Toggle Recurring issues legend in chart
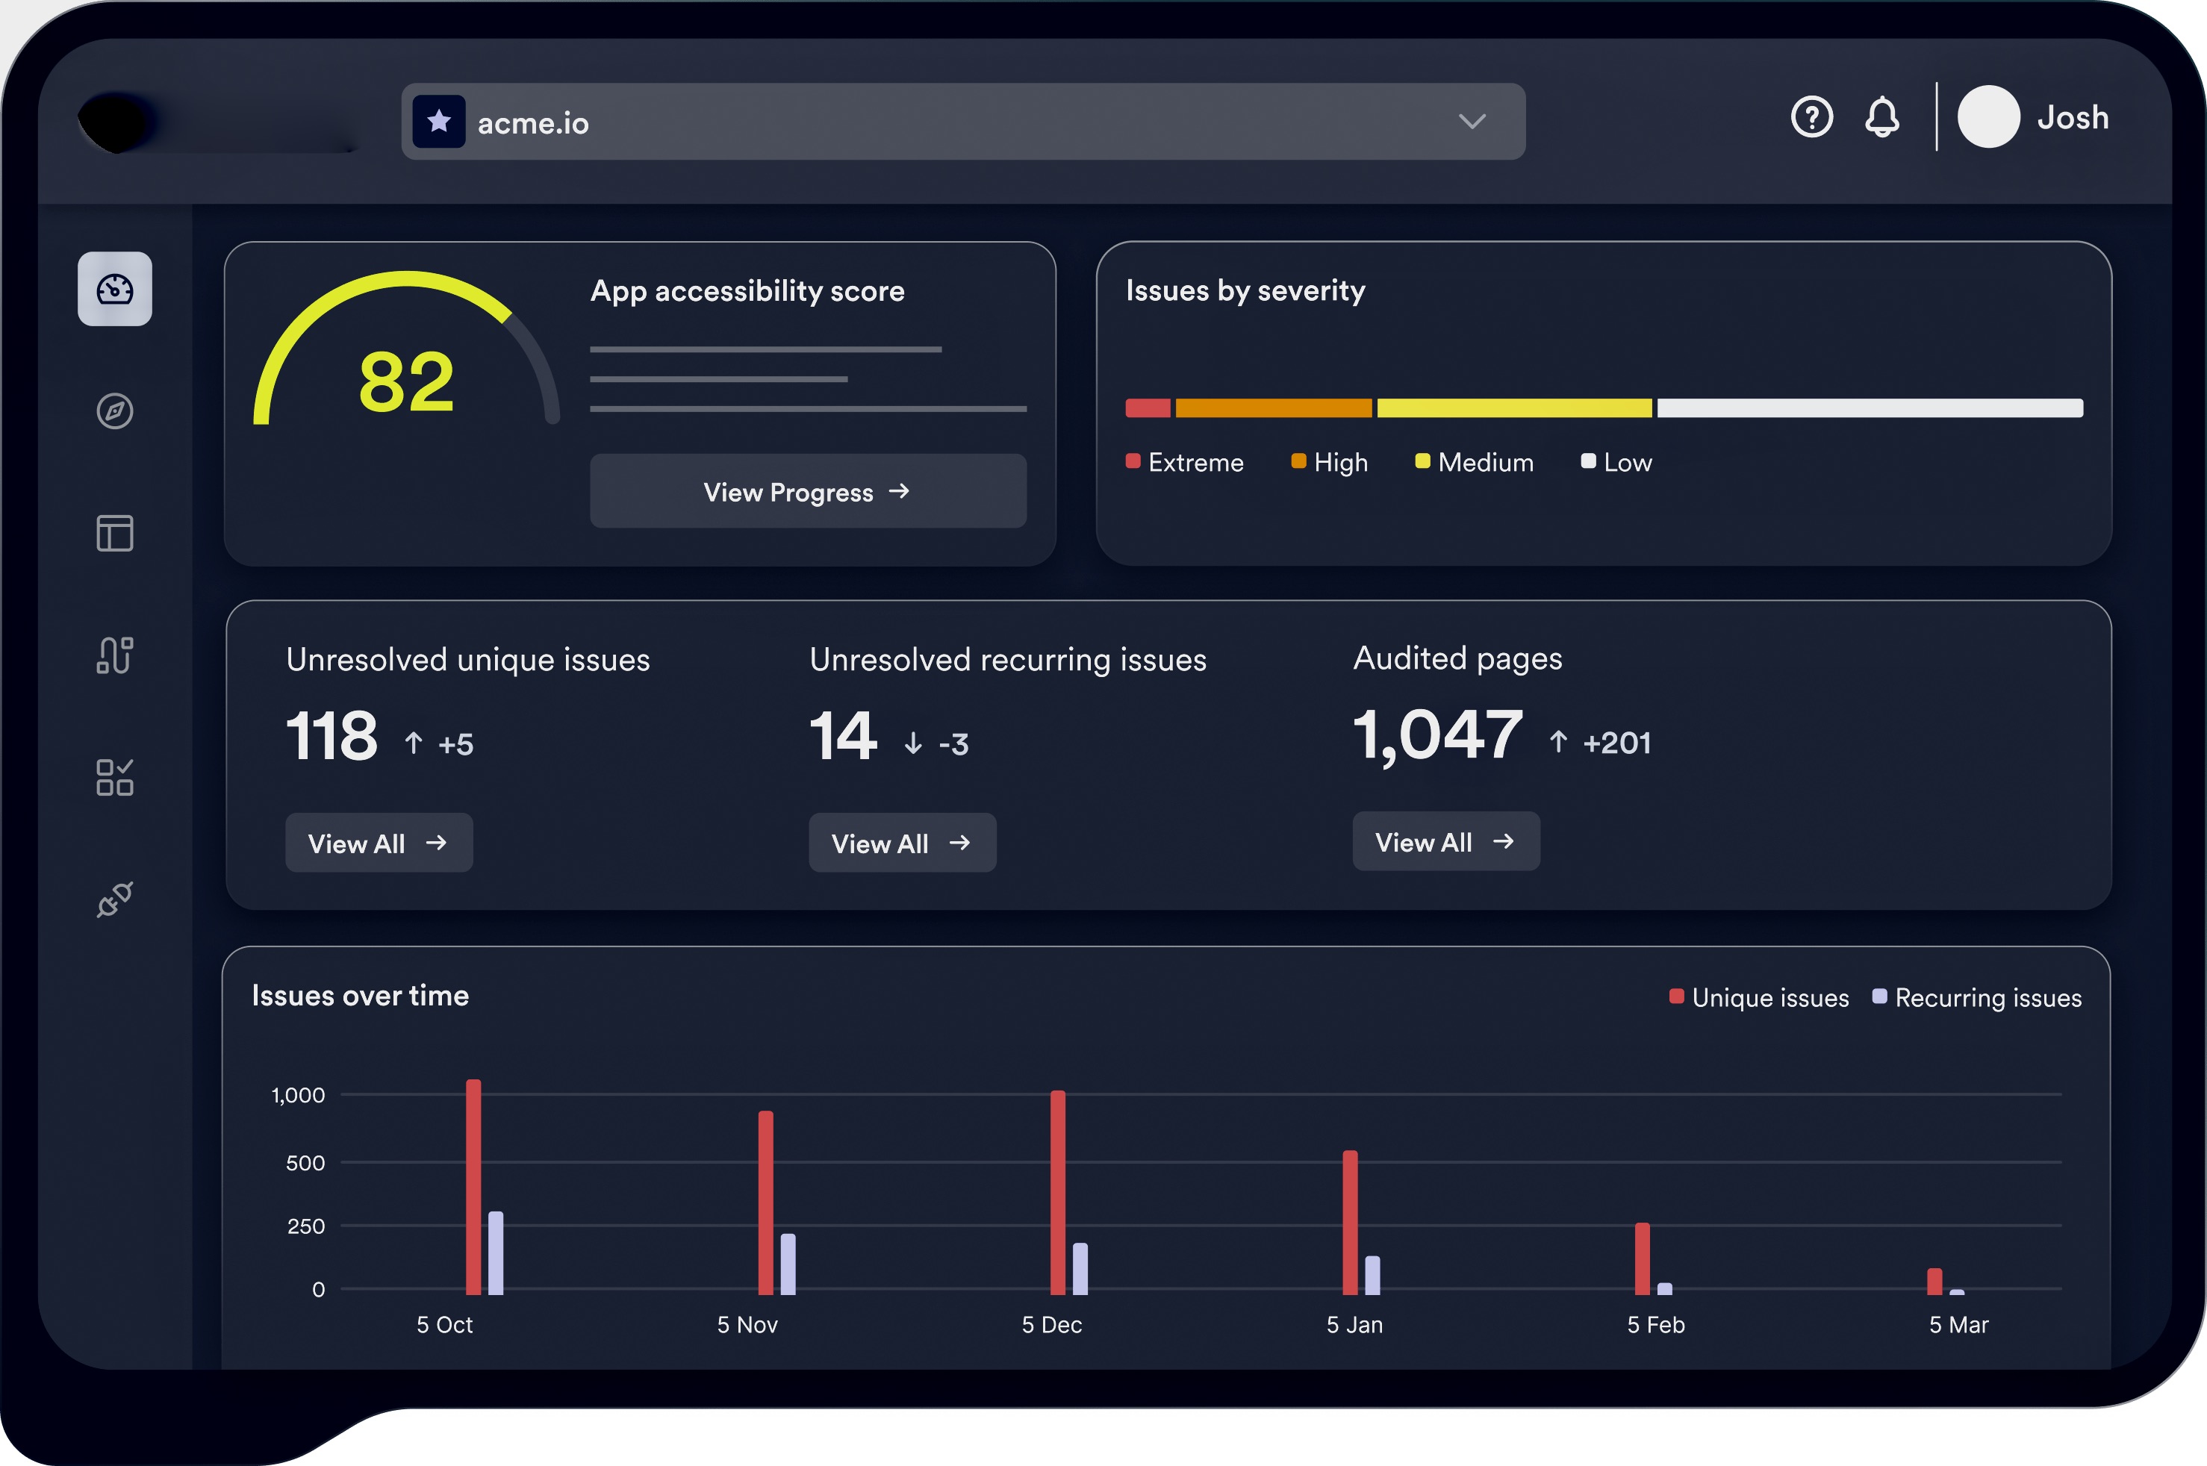 tap(1976, 997)
